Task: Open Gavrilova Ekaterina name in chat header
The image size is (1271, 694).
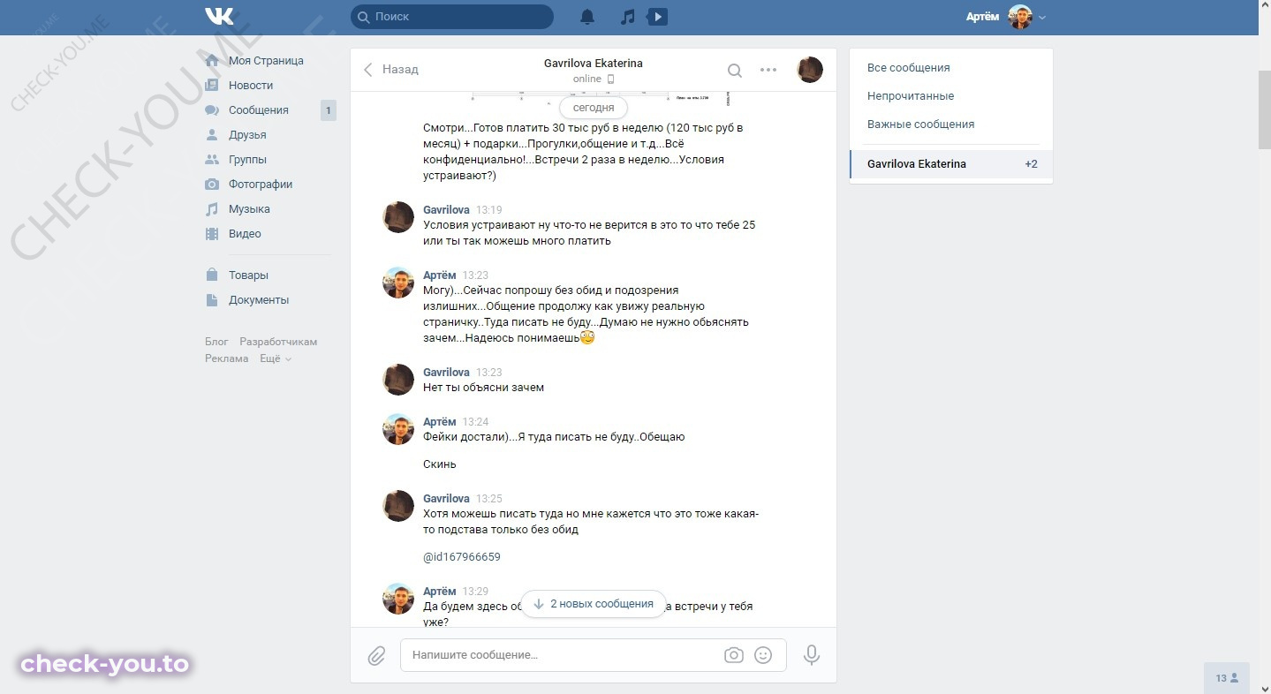Action: [594, 64]
